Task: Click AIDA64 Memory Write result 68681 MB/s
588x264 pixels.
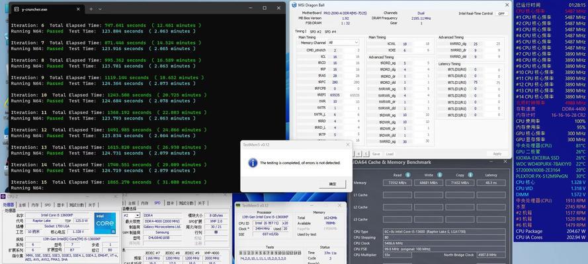Action: (x=428, y=183)
